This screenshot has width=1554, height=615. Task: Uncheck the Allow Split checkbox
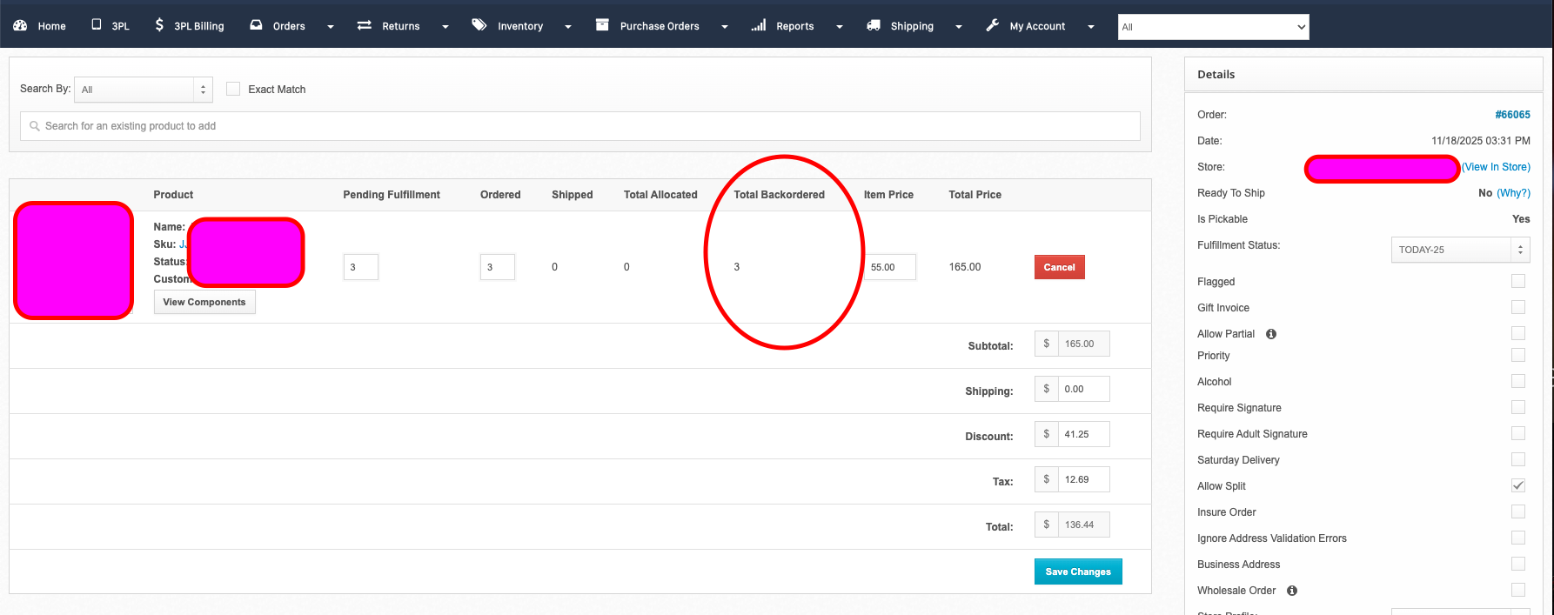1518,485
